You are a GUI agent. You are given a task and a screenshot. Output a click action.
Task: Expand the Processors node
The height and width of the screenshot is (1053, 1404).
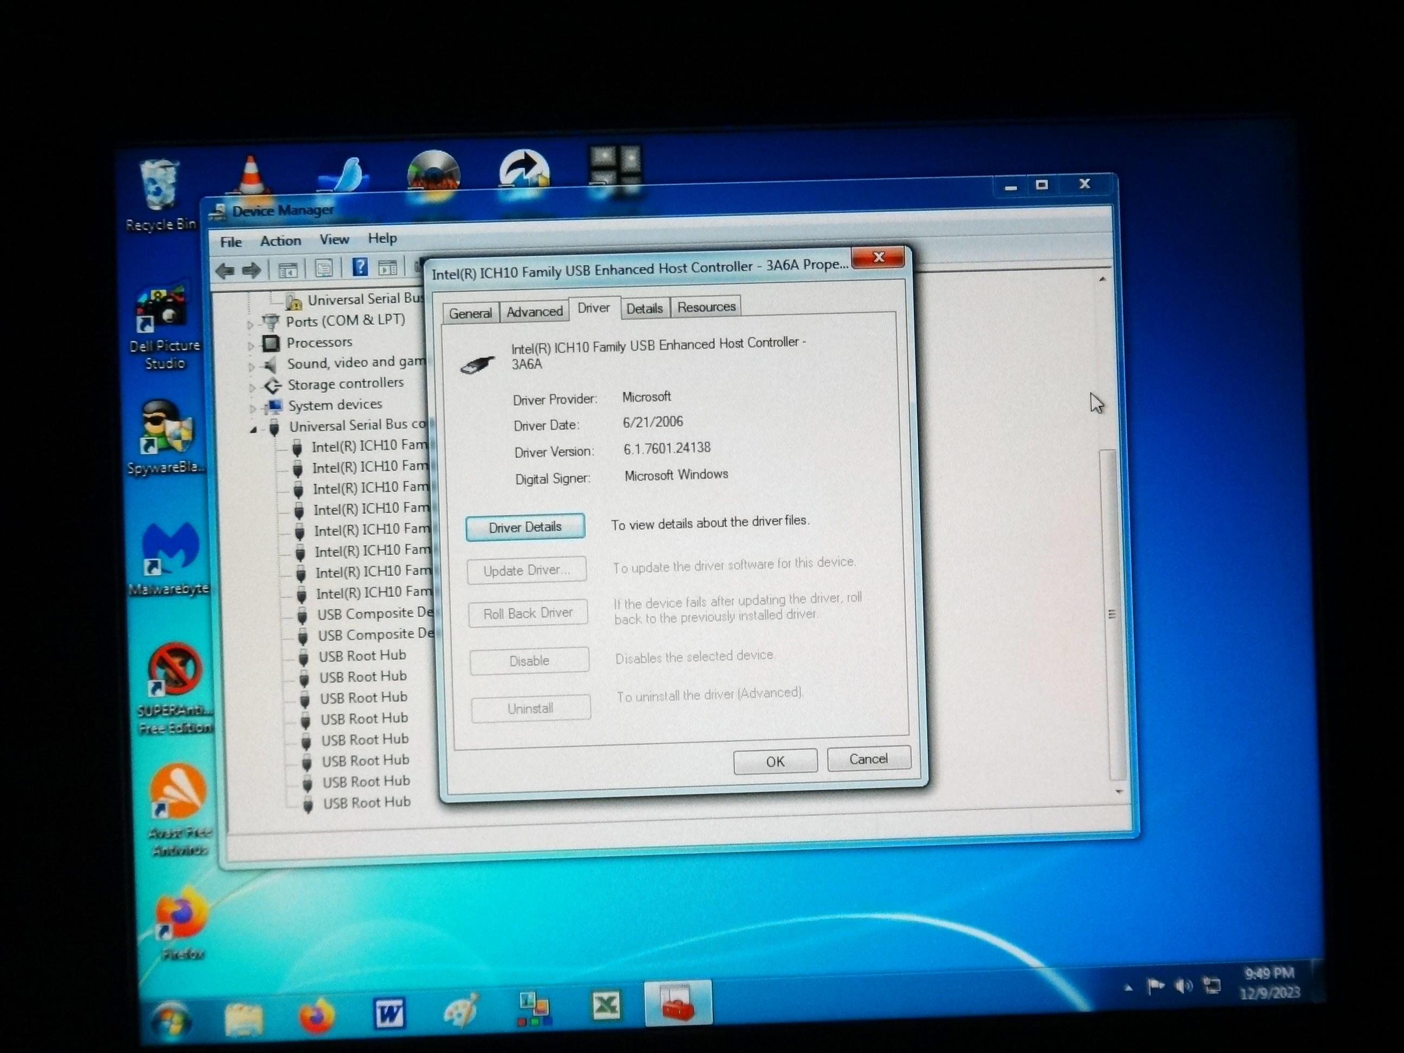[x=251, y=346]
